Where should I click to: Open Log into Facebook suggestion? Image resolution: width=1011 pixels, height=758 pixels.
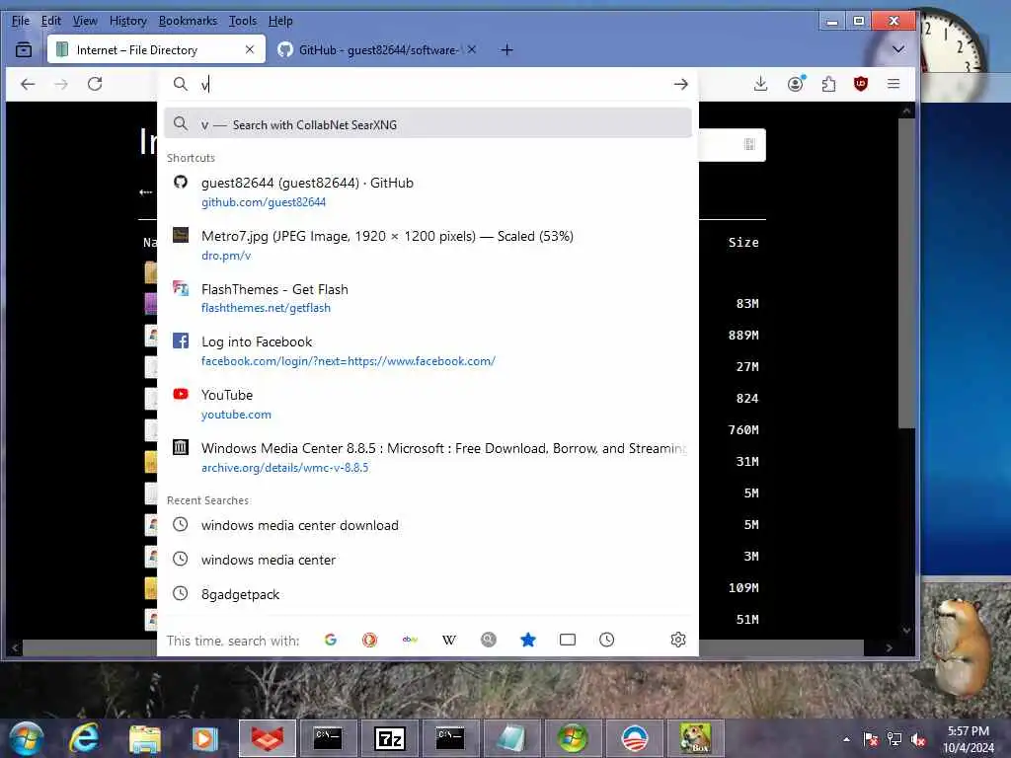428,350
